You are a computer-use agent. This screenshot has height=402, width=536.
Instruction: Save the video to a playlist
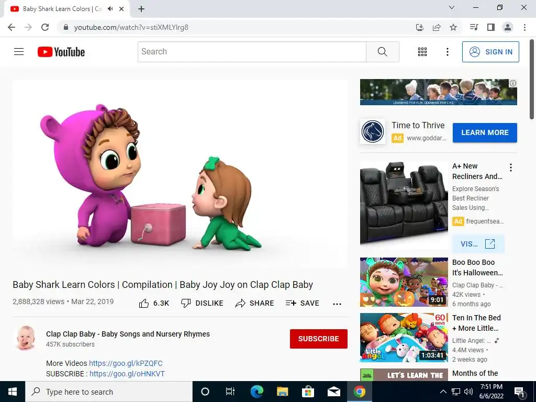pyautogui.click(x=302, y=303)
